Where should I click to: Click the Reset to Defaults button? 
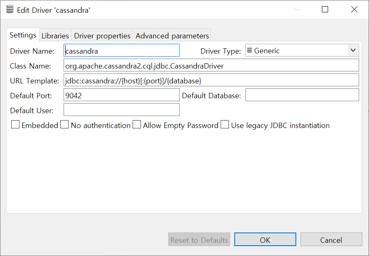coord(199,239)
